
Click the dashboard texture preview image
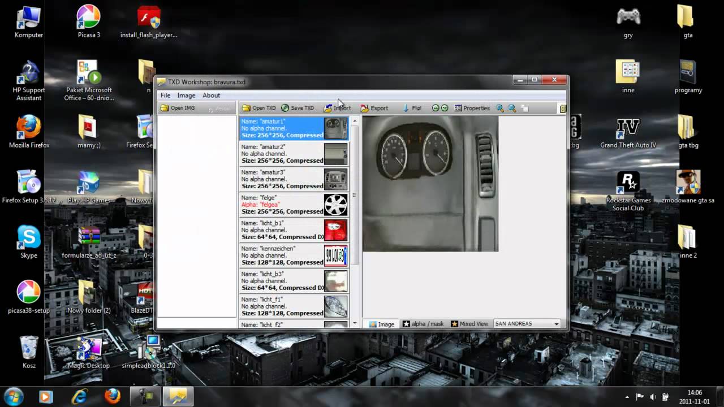[x=430, y=184]
